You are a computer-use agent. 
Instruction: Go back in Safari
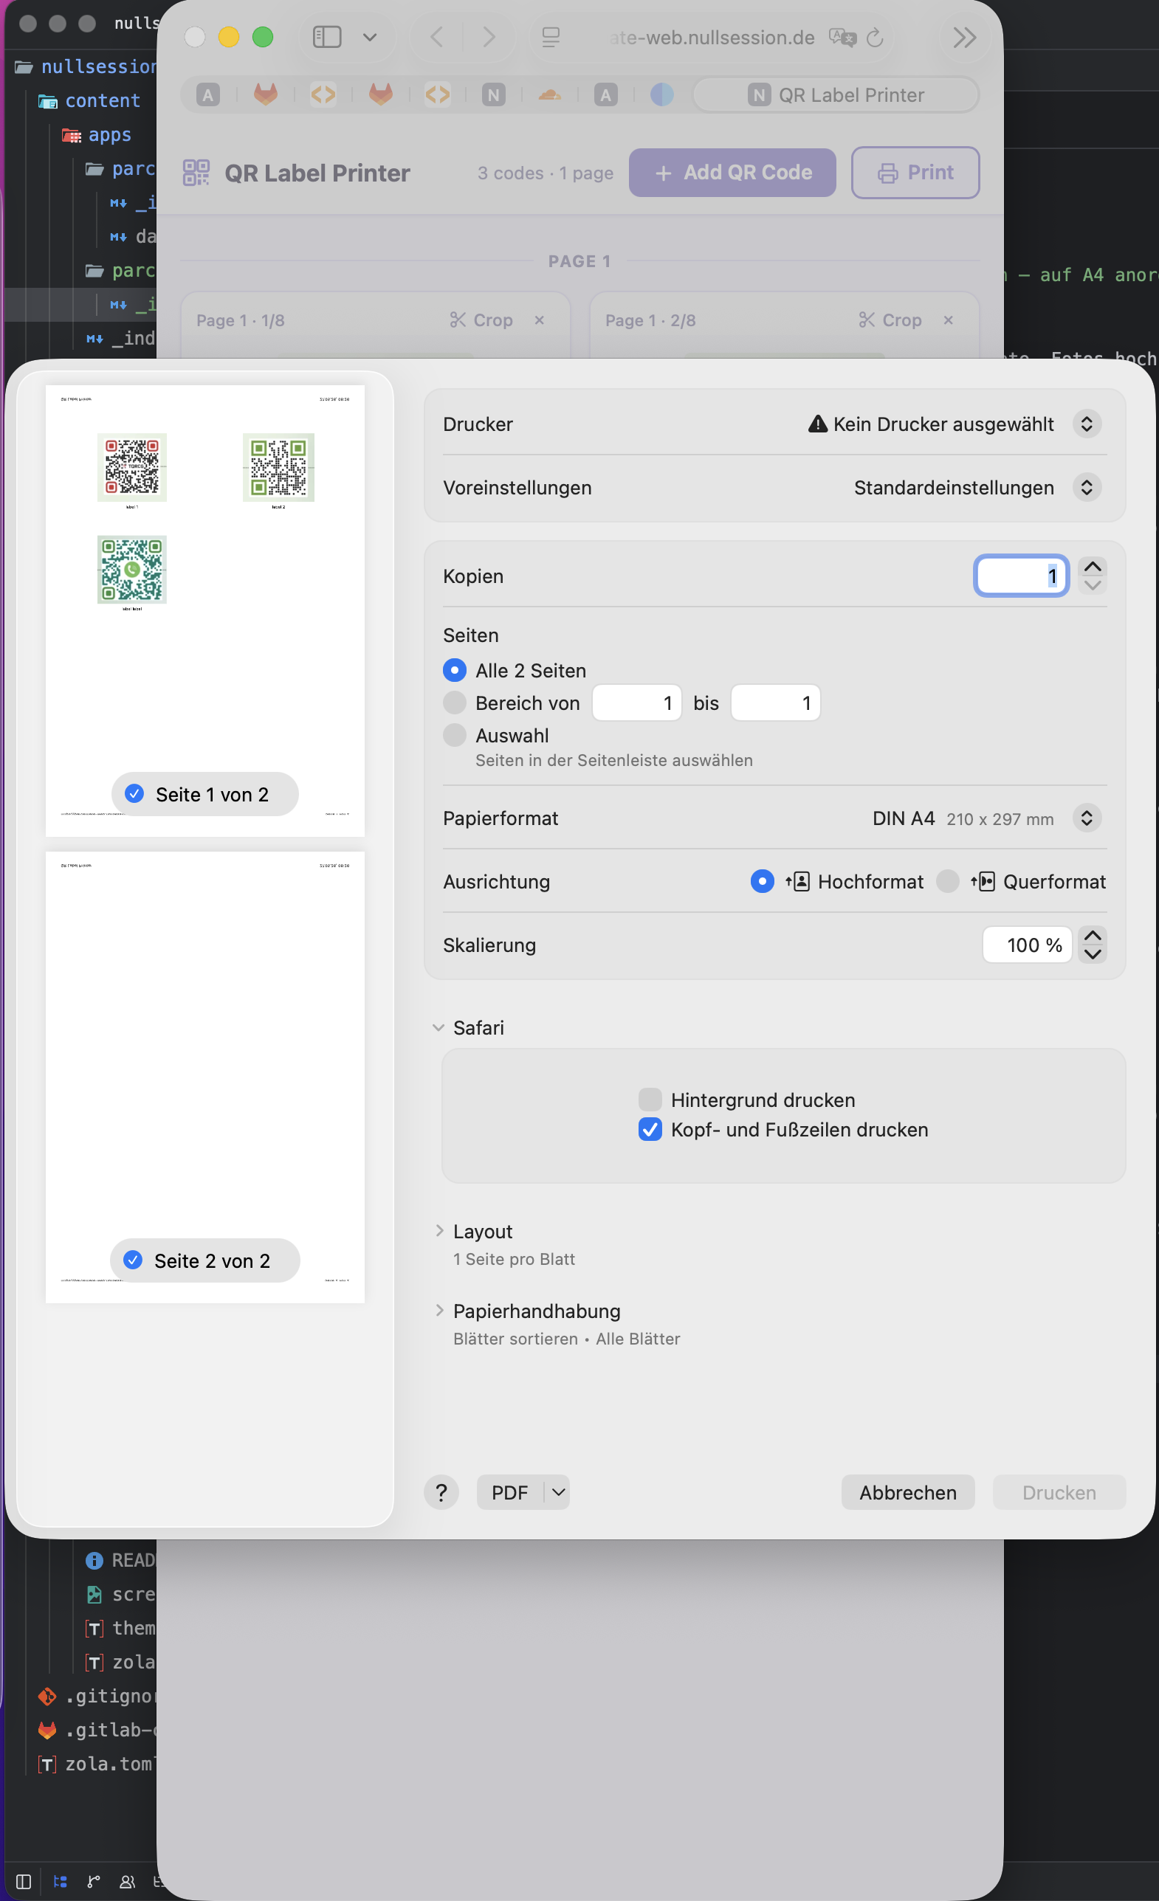437,36
